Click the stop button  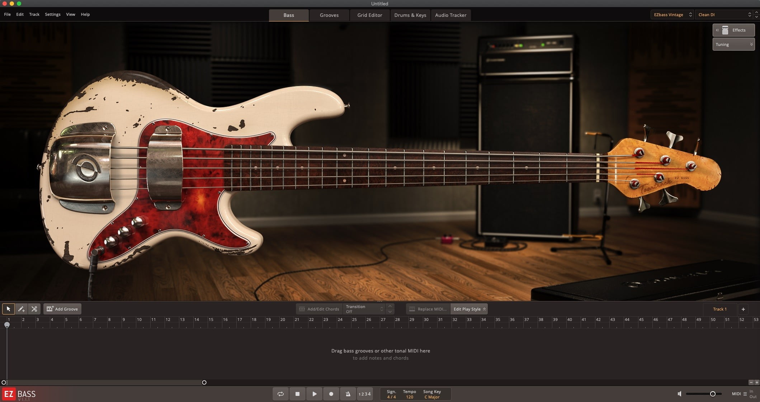click(x=297, y=394)
